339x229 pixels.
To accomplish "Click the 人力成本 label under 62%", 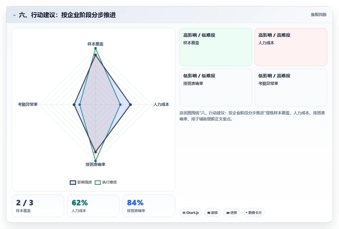I will click(x=79, y=210).
